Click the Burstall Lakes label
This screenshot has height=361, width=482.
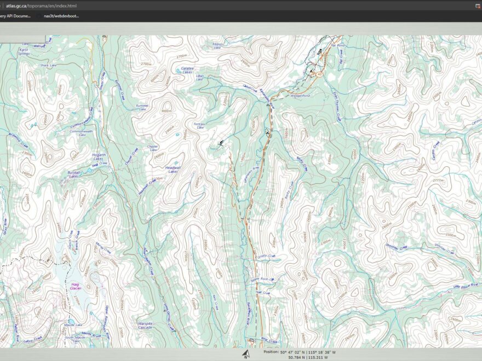[73, 174]
